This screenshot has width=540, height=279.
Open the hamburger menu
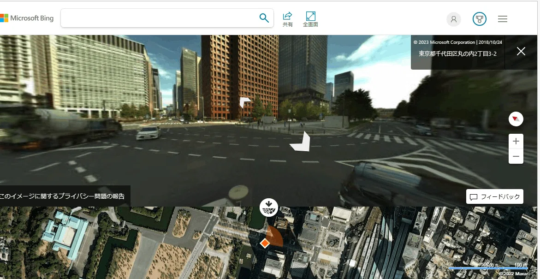click(503, 19)
